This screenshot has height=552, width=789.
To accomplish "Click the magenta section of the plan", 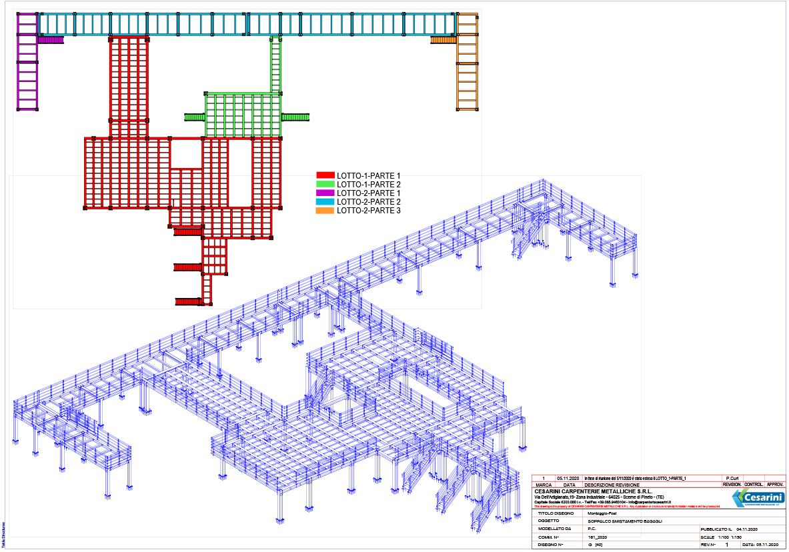I will pyautogui.click(x=27, y=62).
